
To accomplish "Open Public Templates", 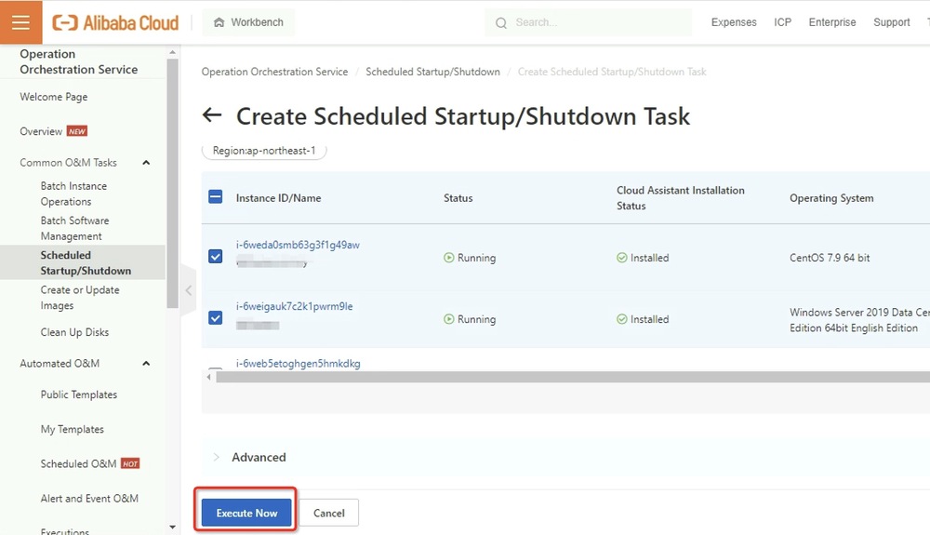I will coord(79,395).
